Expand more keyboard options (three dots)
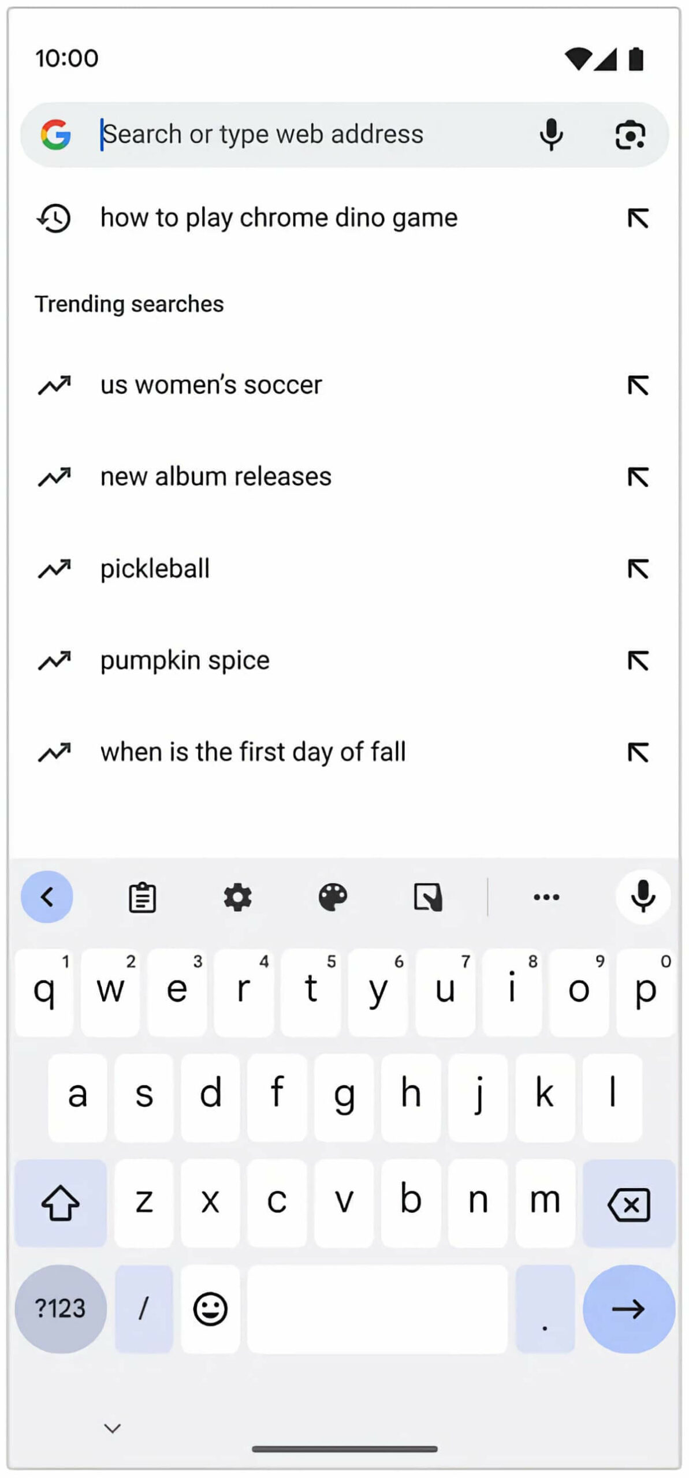Screen dimensions: 689x1478 tap(546, 897)
